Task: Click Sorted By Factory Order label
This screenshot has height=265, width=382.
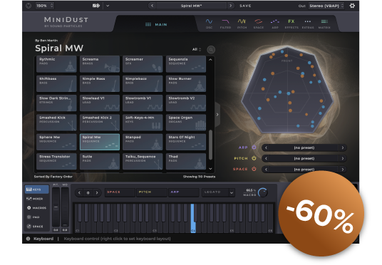Action: tap(53, 177)
